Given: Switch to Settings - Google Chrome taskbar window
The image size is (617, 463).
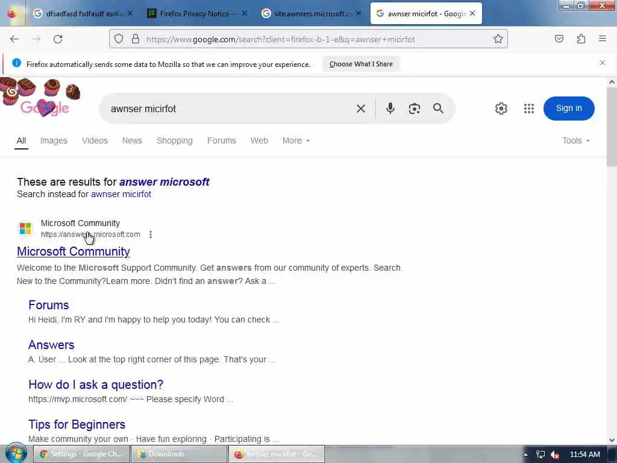Looking at the screenshot, I should tap(81, 454).
